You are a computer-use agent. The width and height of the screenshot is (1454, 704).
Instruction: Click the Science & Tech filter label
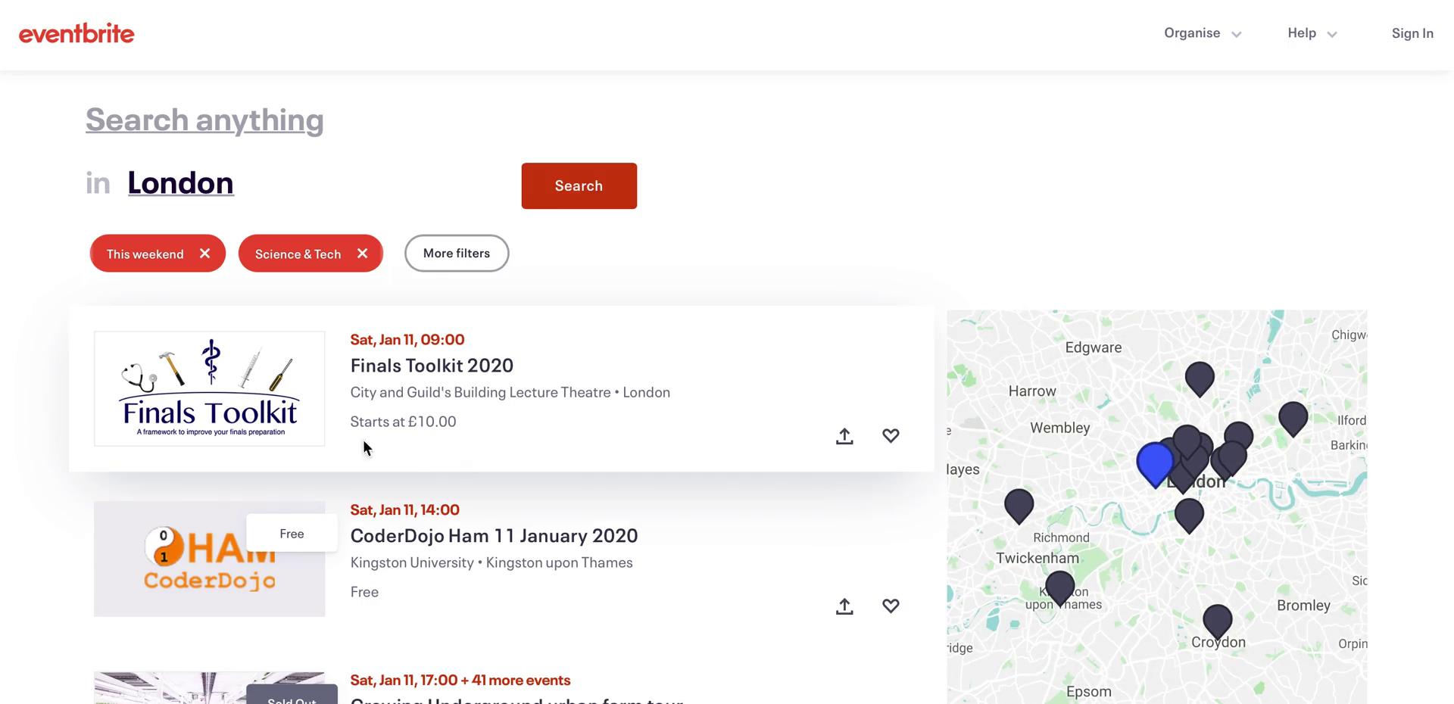298,254
